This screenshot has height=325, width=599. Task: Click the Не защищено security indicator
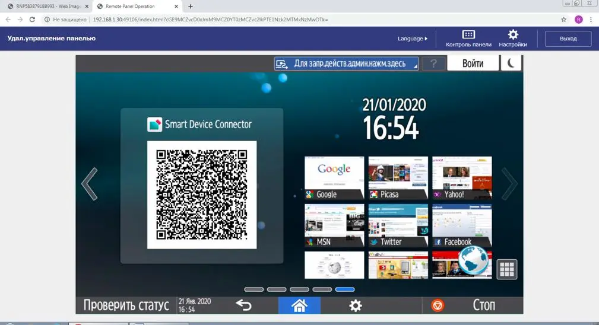(x=65, y=20)
